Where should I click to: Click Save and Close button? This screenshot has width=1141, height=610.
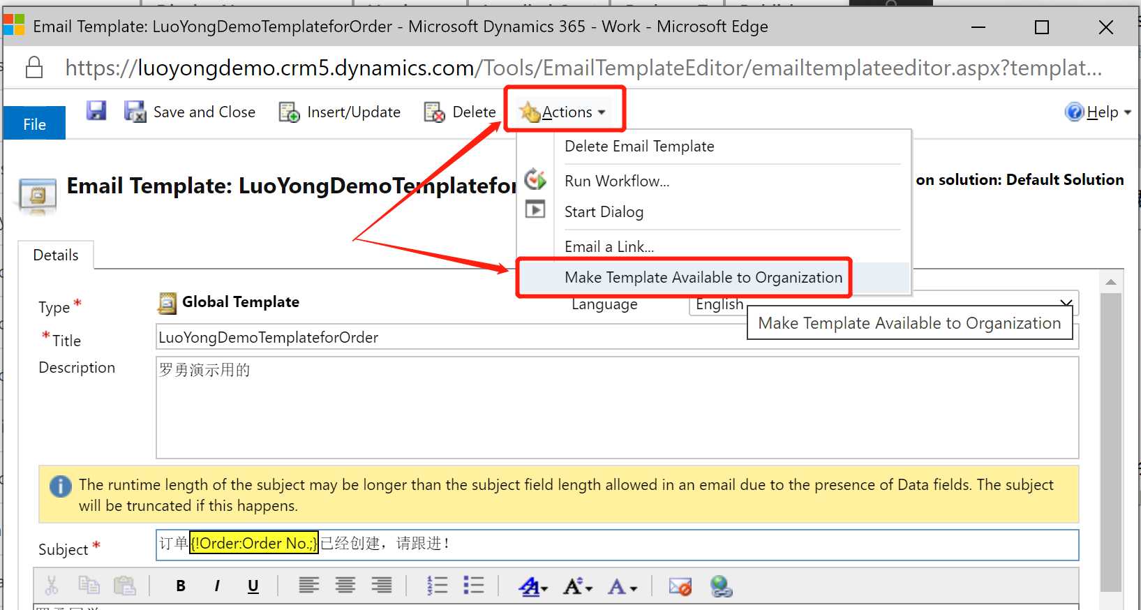190,112
